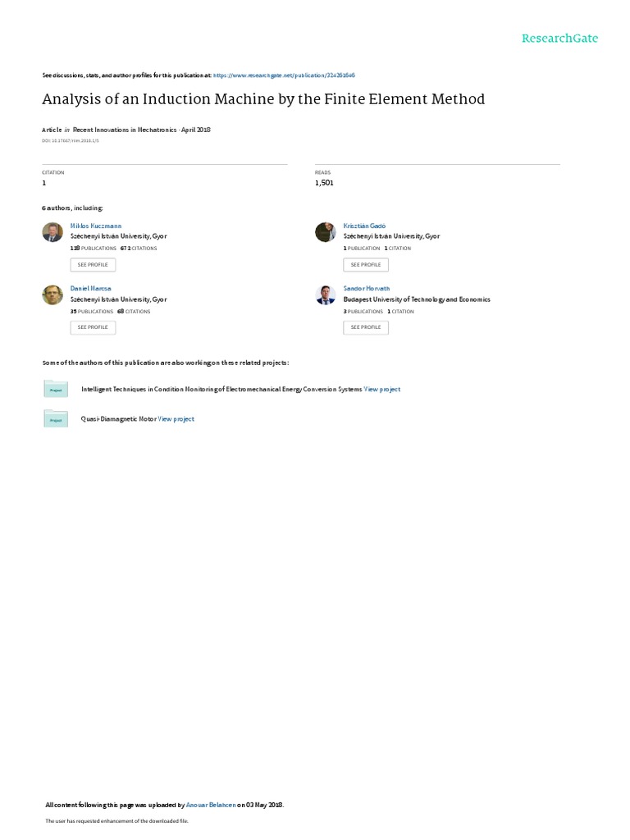
Task: Click the article title Analysis of an Induction Machine
Action: pos(263,99)
